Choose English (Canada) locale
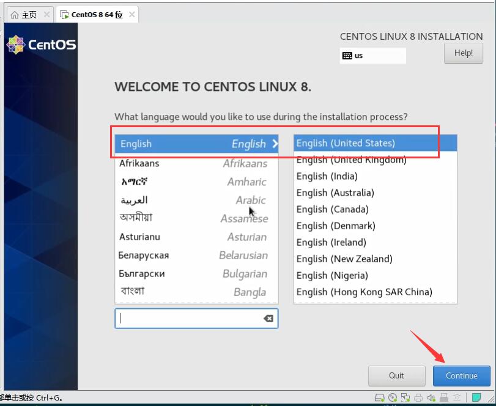 coord(375,209)
